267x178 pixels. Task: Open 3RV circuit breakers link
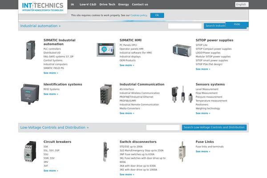(x=46, y=162)
